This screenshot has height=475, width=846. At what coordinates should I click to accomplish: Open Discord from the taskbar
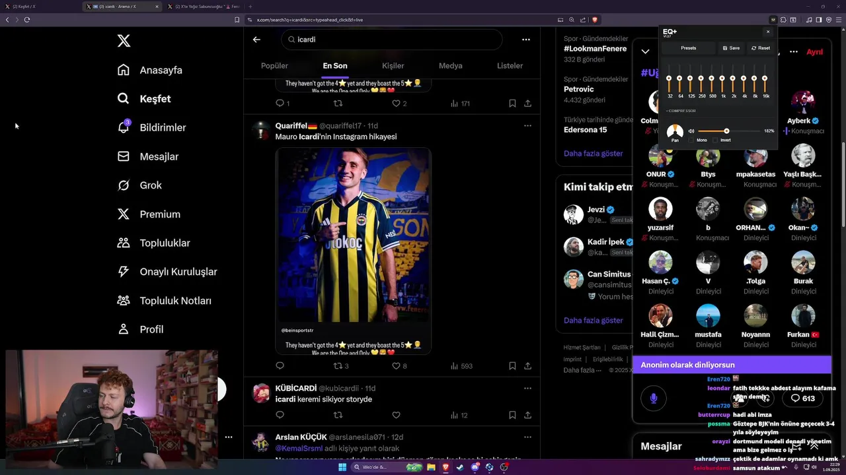click(x=475, y=467)
